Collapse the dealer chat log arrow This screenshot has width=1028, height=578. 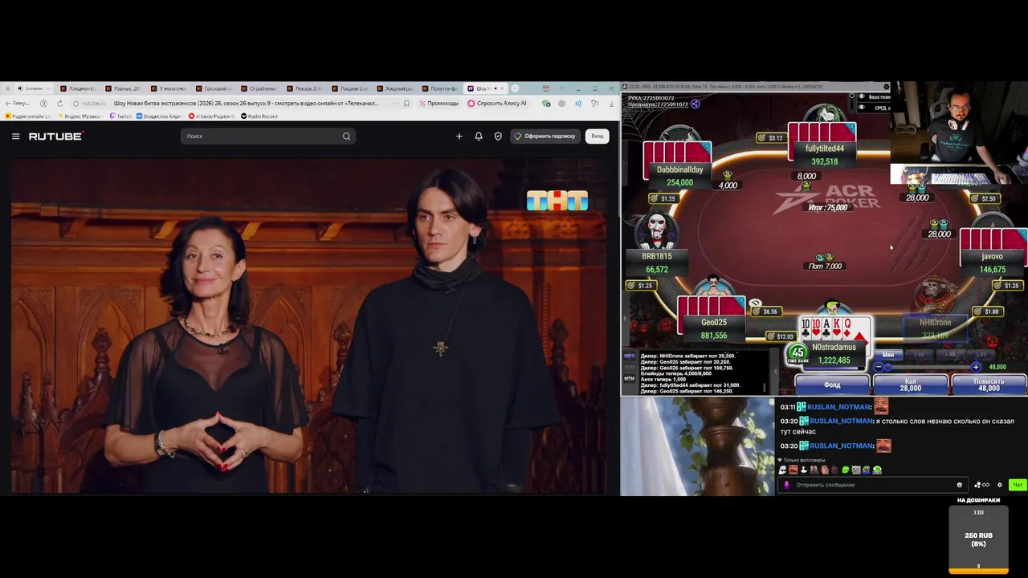(x=776, y=371)
